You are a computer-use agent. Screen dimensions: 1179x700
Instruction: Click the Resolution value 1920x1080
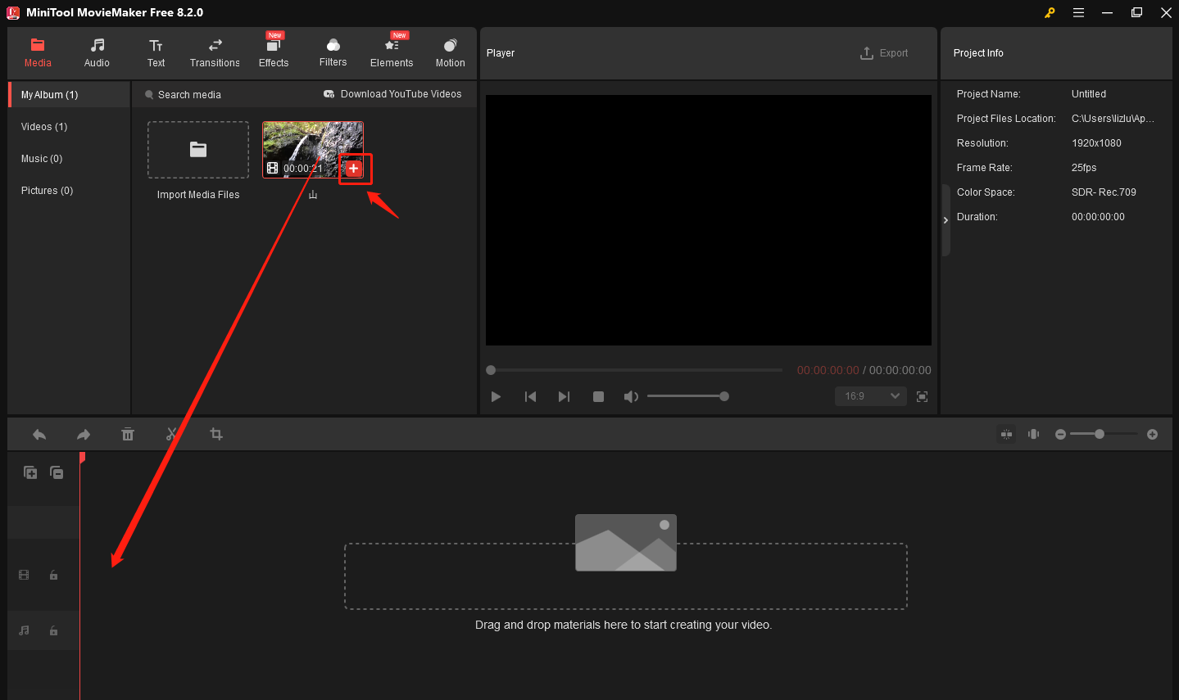point(1096,143)
